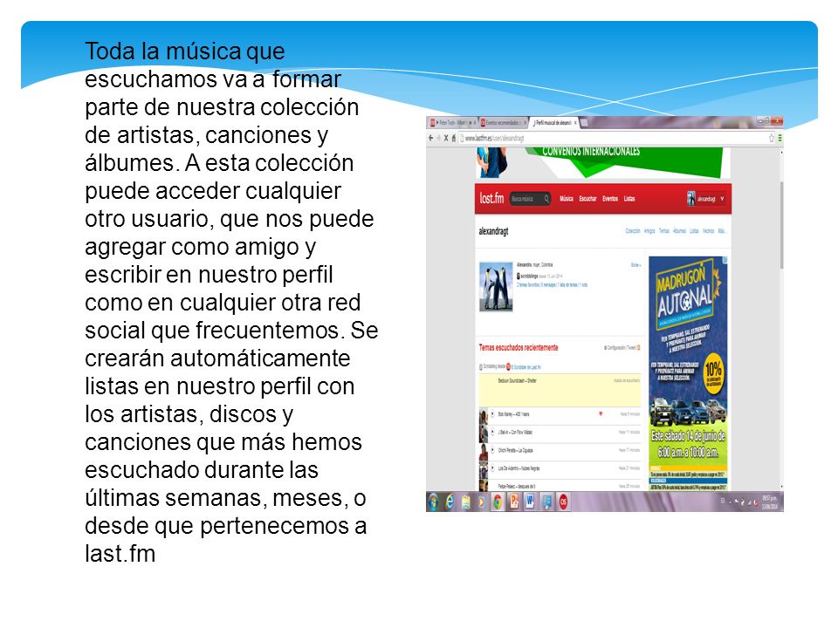Click the Convenios Internacionales banner ad
The height and width of the screenshot is (628, 838).
(603, 163)
